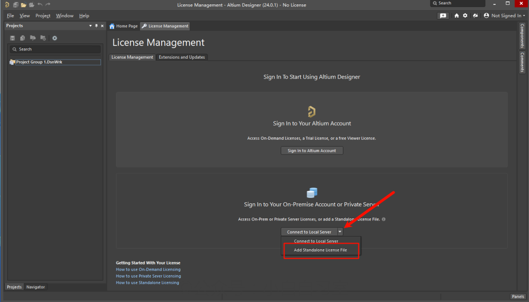Open the Window menu
Screen dimensions: 529x302
tap(65, 16)
